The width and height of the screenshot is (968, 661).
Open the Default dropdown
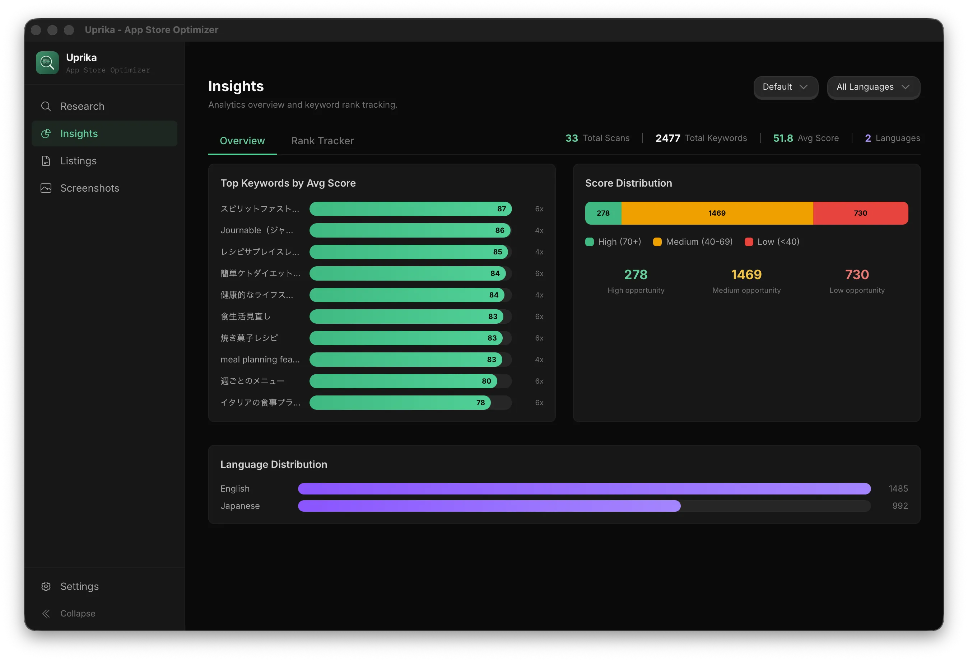pos(785,87)
